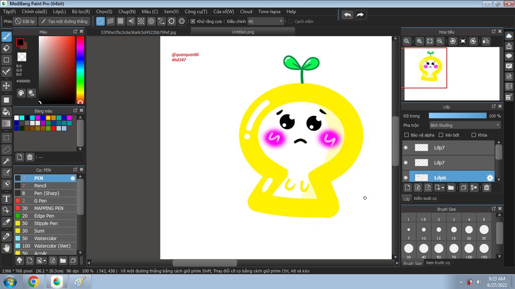Open the Cửa sổ(W) menu
The image size is (515, 289).
[224, 12]
